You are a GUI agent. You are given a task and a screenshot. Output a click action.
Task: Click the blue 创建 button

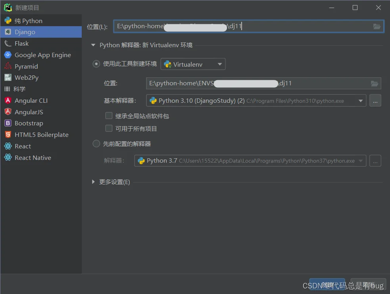coord(327,284)
